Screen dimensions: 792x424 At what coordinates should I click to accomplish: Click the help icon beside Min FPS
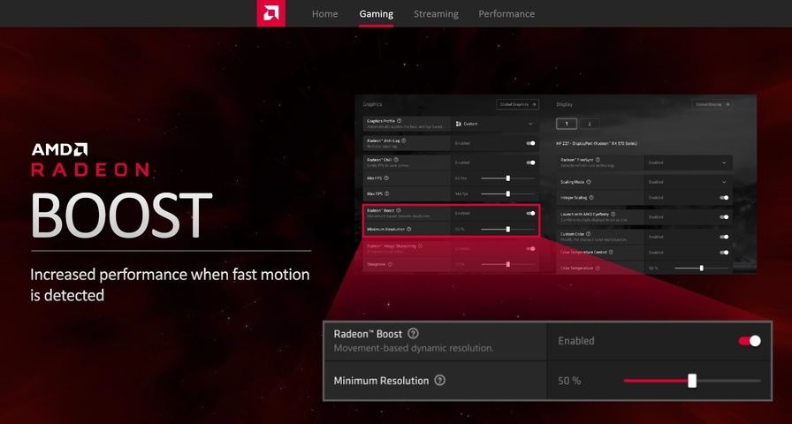tap(386, 178)
